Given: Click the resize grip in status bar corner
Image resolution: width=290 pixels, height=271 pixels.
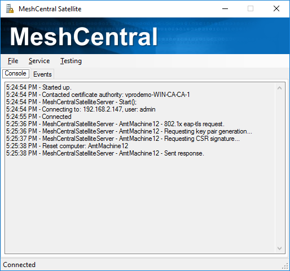Looking at the screenshot, I should tap(285, 266).
